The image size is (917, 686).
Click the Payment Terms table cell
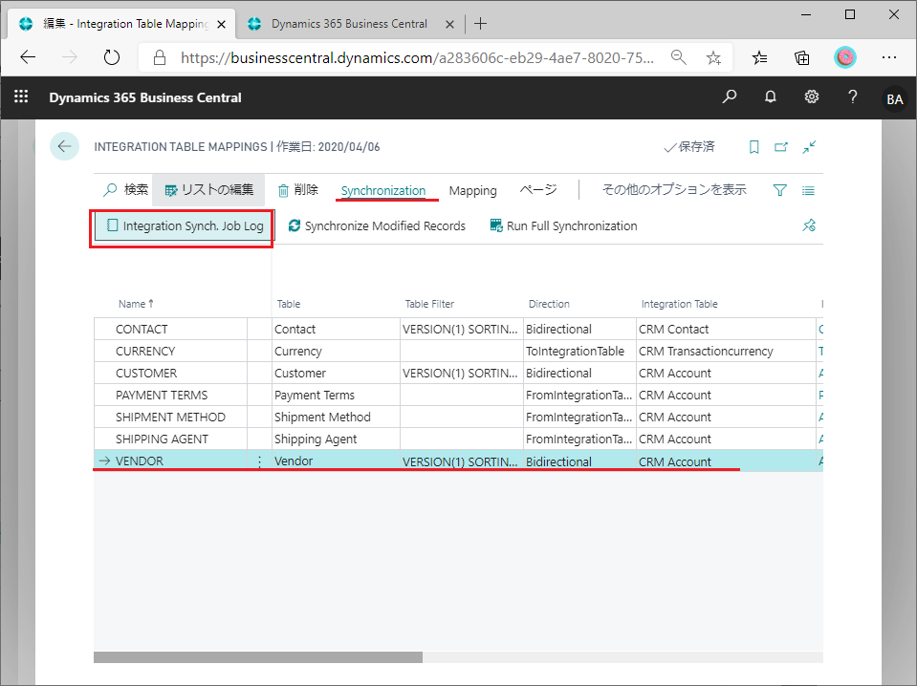click(336, 395)
